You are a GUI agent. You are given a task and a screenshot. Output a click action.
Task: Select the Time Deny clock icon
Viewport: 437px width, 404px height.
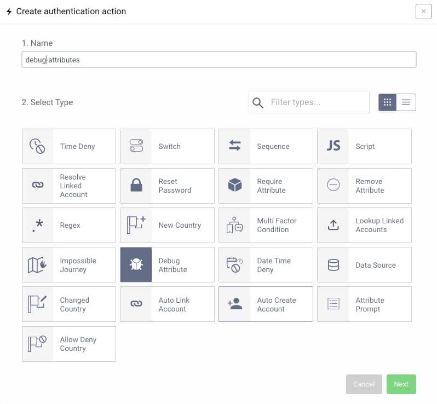pyautogui.click(x=37, y=146)
